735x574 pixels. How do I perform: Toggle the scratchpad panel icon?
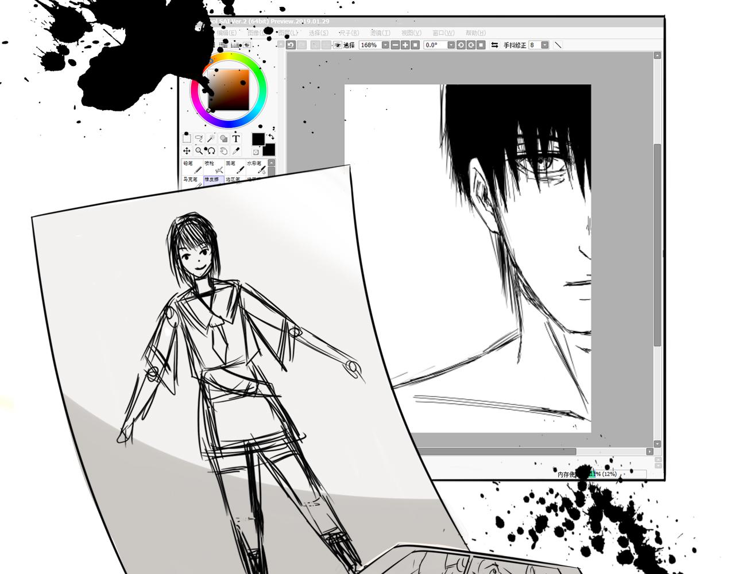246,44
